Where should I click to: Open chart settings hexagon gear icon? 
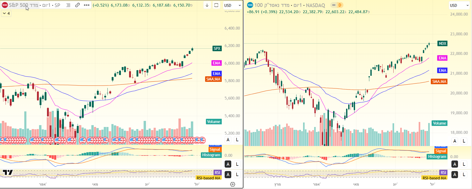pos(233,184)
